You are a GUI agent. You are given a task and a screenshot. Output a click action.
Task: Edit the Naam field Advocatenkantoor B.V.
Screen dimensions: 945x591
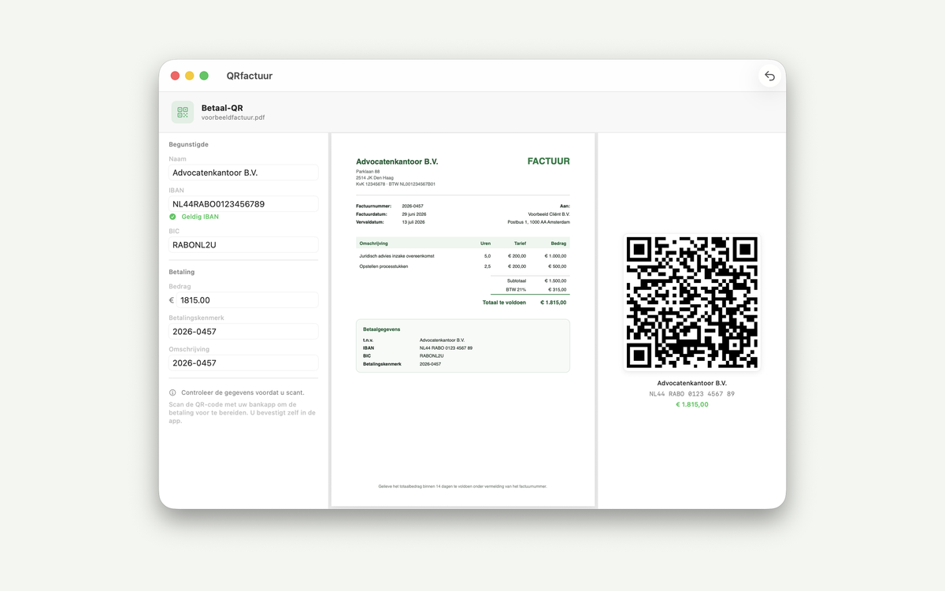(x=243, y=173)
